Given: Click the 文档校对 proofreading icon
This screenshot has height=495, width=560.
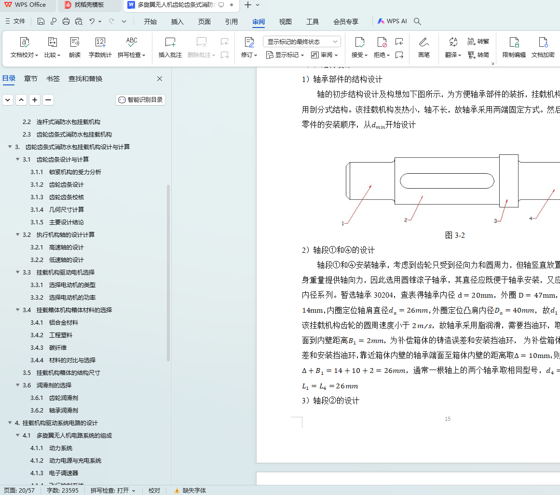Looking at the screenshot, I should point(24,42).
